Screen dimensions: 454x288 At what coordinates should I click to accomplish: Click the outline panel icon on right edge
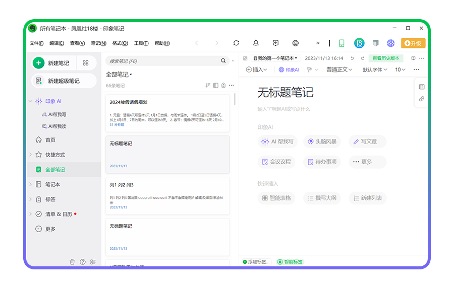[x=422, y=87]
